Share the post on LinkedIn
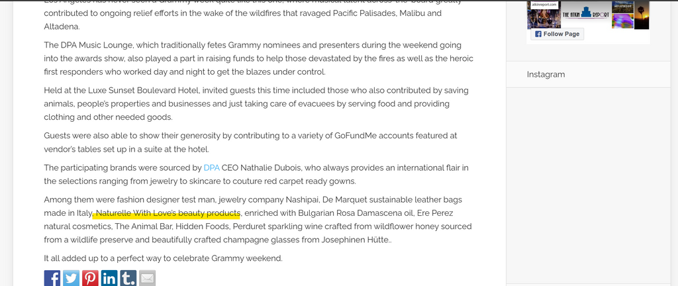Screen dimensions: 678x286 [109, 278]
